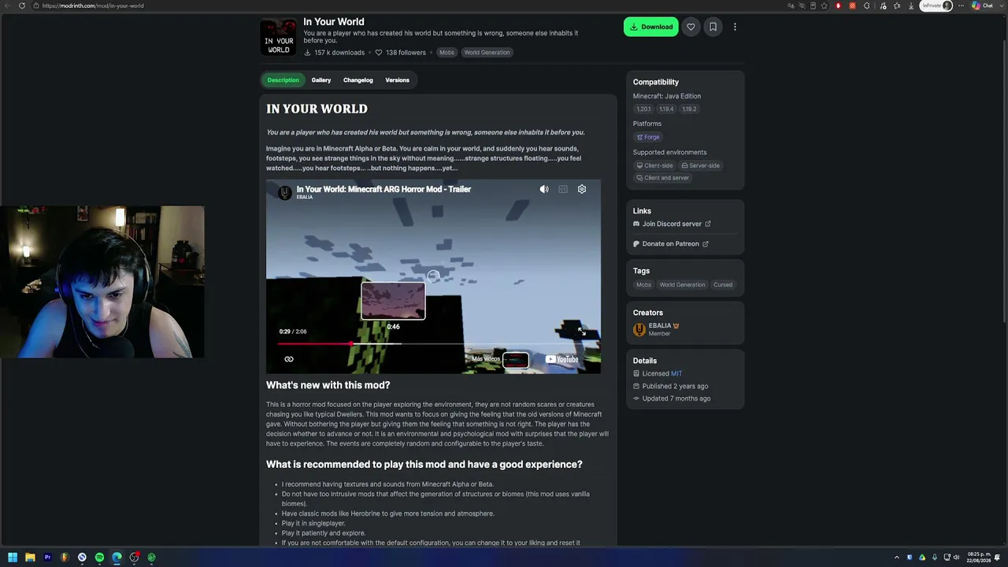The image size is (1008, 567).
Task: Open the browser settings and more menu
Action: (x=961, y=6)
